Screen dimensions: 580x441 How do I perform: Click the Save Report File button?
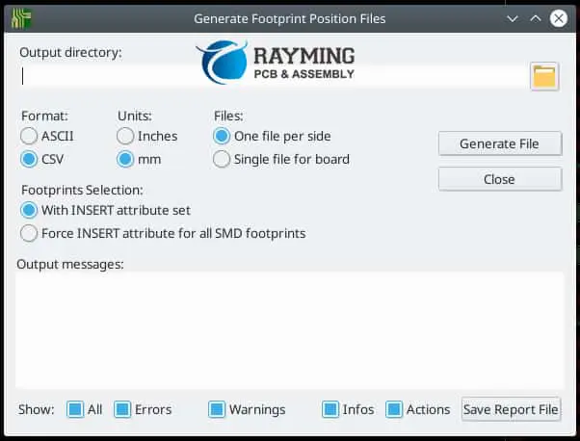pos(511,409)
